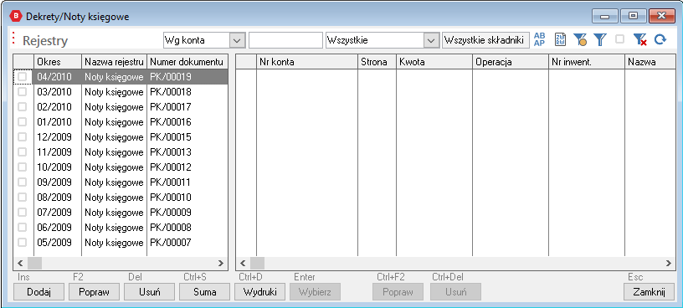
Task: Click the registry list horizontal scrollbar thumb
Action: point(34,263)
